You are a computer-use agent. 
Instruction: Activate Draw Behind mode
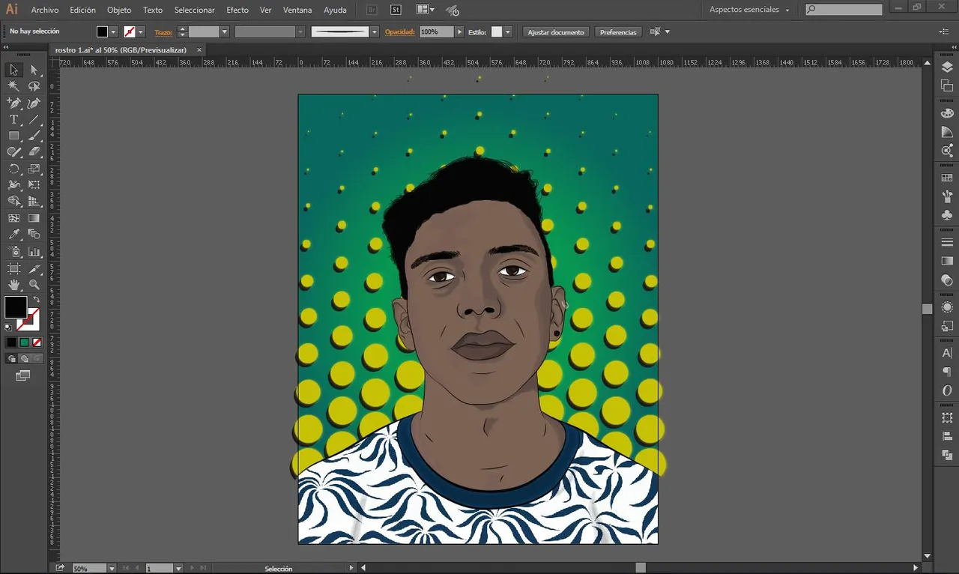(x=24, y=359)
